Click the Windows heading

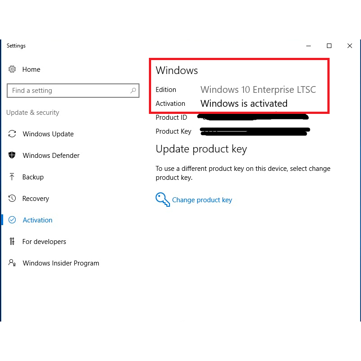tap(177, 70)
